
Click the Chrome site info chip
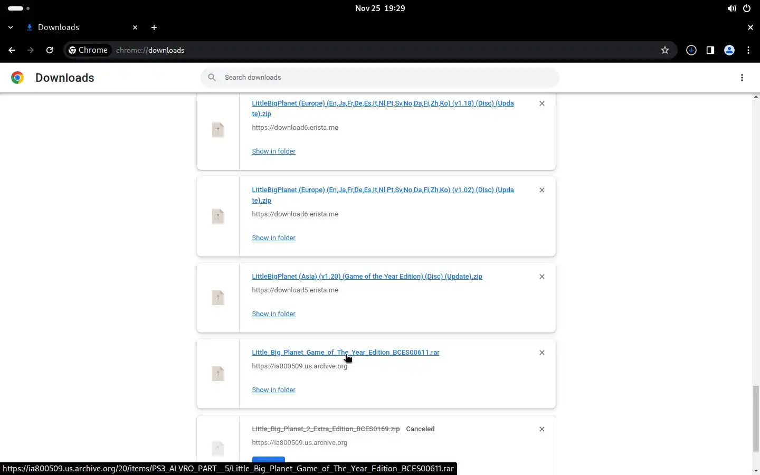88,50
